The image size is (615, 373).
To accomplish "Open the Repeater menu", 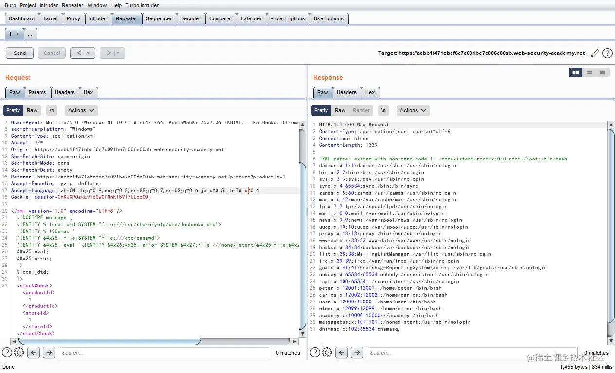I will coord(73,5).
